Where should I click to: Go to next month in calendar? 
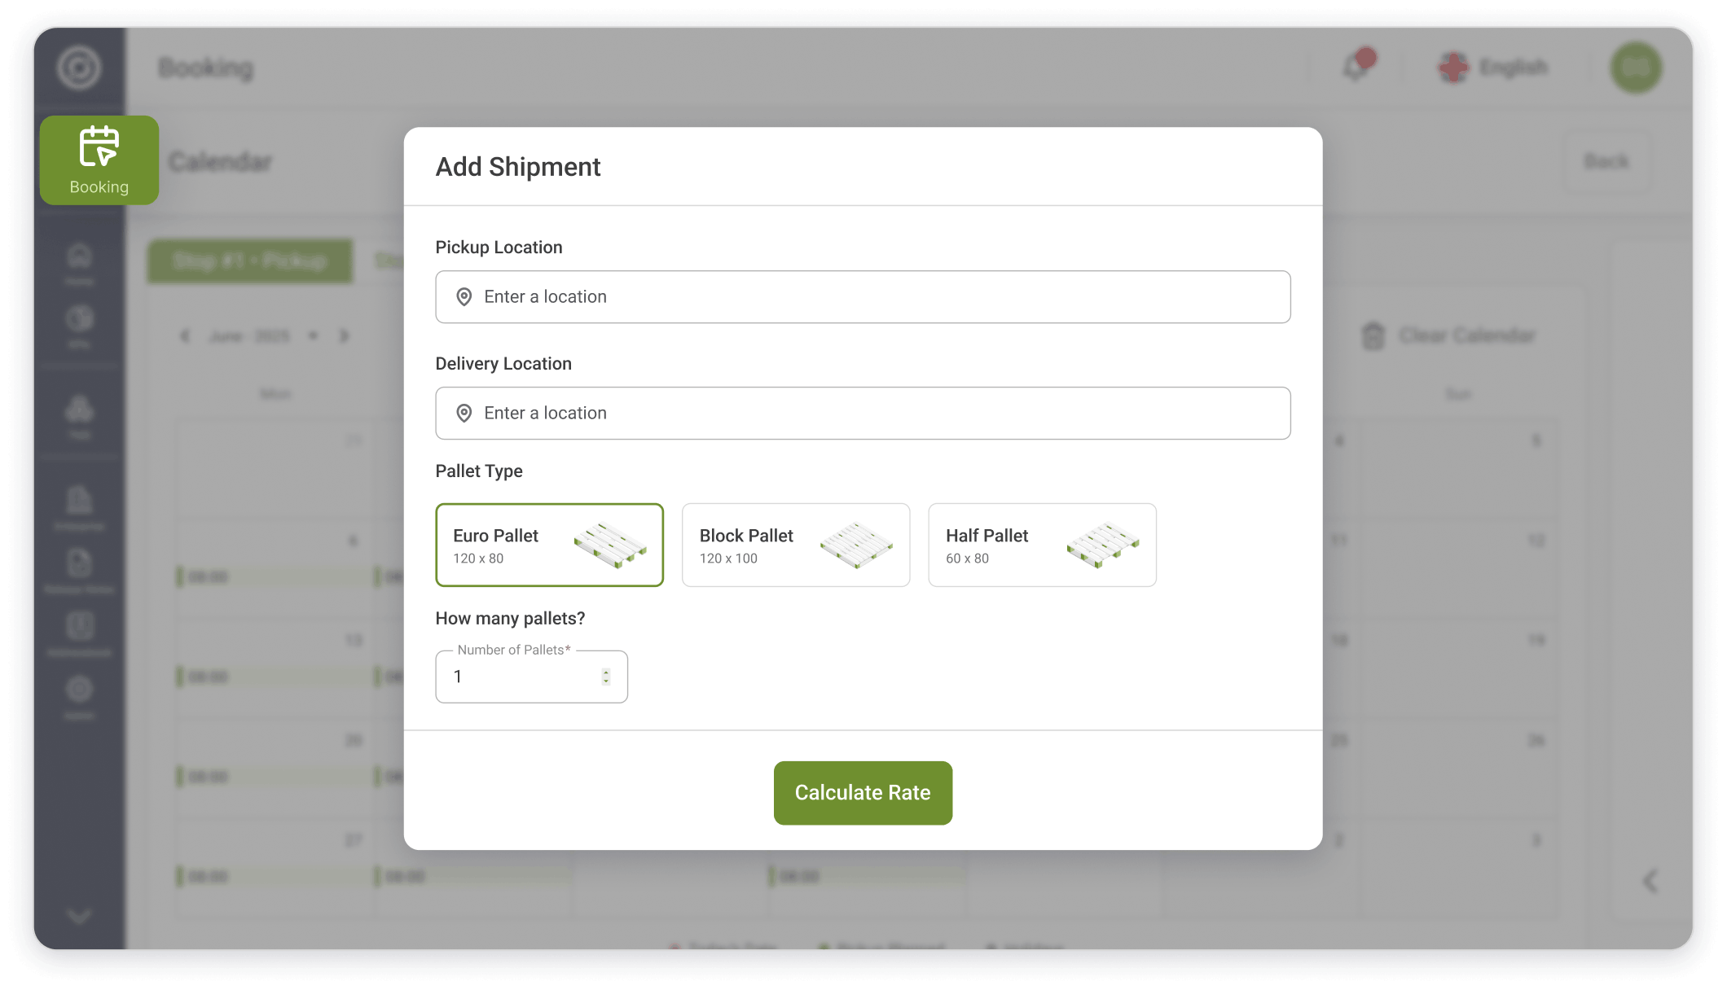click(344, 335)
